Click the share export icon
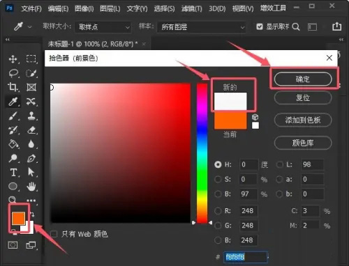The height and width of the screenshot is (266, 349). pyautogui.click(x=336, y=26)
